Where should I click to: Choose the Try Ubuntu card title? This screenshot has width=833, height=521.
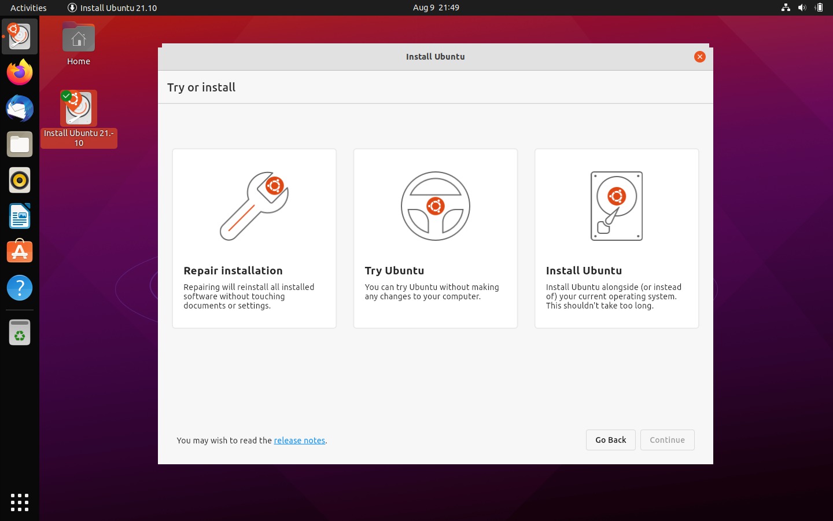point(395,270)
